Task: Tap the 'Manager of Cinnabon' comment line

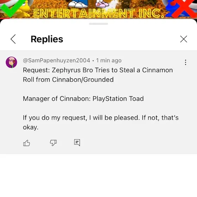Action: tap(83, 99)
